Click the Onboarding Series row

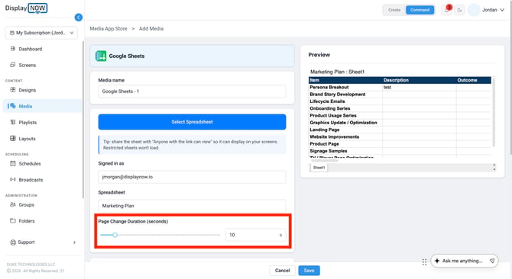400,108
